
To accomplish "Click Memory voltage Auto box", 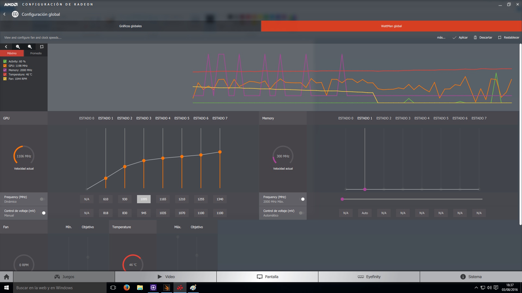I will (365, 213).
